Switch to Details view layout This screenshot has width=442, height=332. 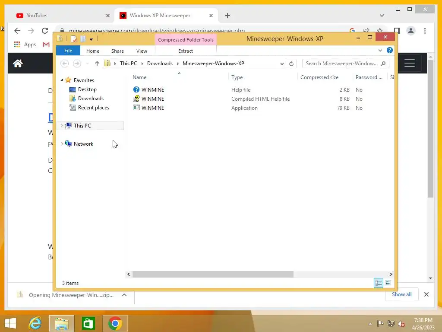tap(379, 283)
